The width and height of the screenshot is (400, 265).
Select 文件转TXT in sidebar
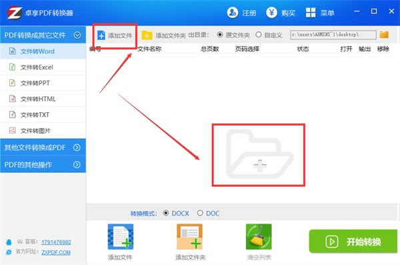(x=43, y=115)
